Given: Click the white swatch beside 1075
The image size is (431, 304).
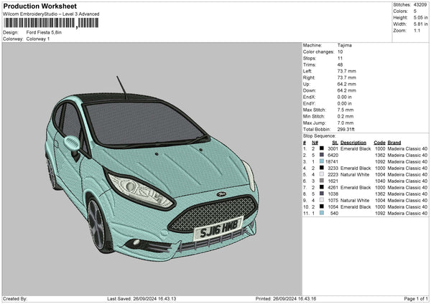Looking at the screenshot, I should click(x=322, y=200).
